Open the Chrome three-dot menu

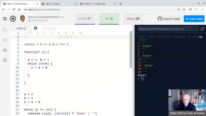(x=203, y=9)
